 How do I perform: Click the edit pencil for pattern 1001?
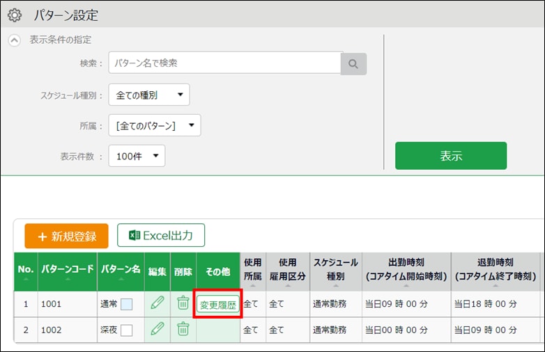[x=158, y=303]
